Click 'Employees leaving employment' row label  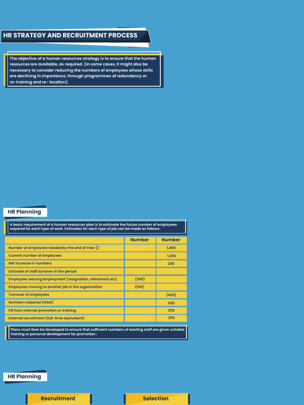[63, 279]
